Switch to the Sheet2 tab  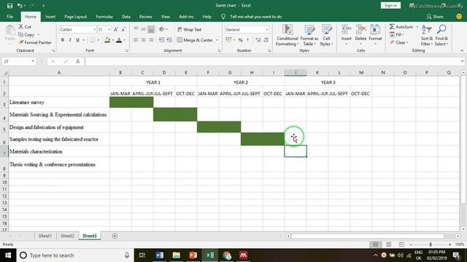click(67, 236)
